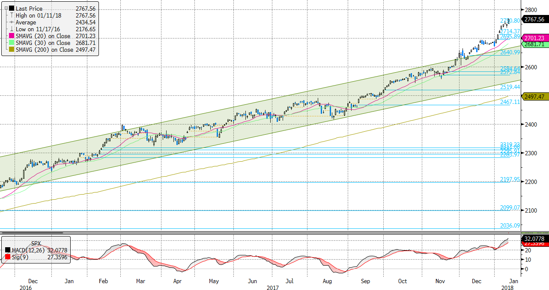549x290 pixels.
Task: Click the 'Oct' x-axis month label
Action: click(402, 281)
